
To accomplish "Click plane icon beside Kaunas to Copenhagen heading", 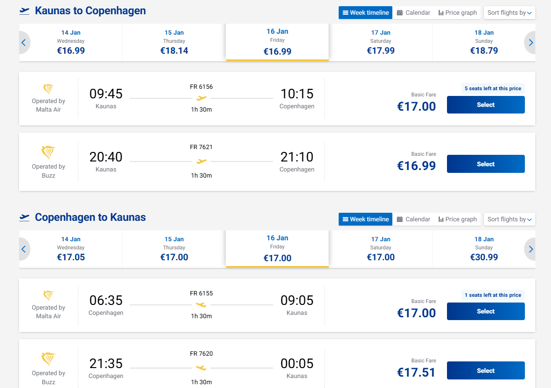I will [25, 11].
